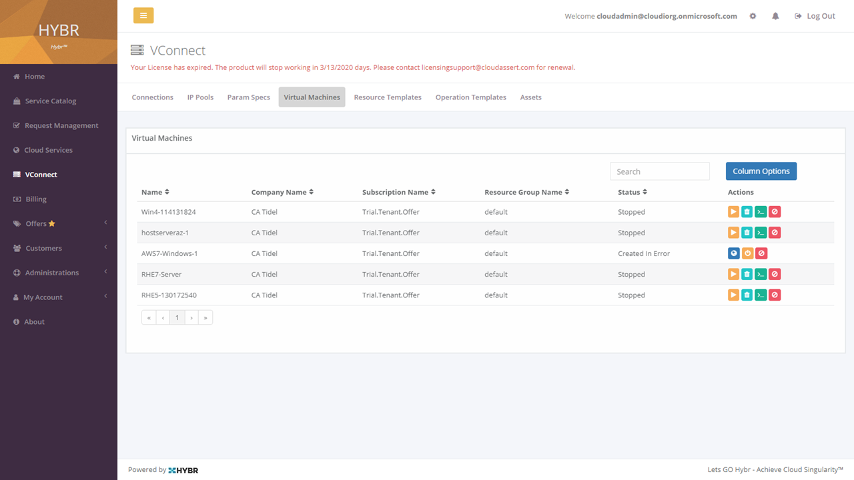854x480 pixels.
Task: Click the RHE7-Server name cell
Action: [161, 274]
